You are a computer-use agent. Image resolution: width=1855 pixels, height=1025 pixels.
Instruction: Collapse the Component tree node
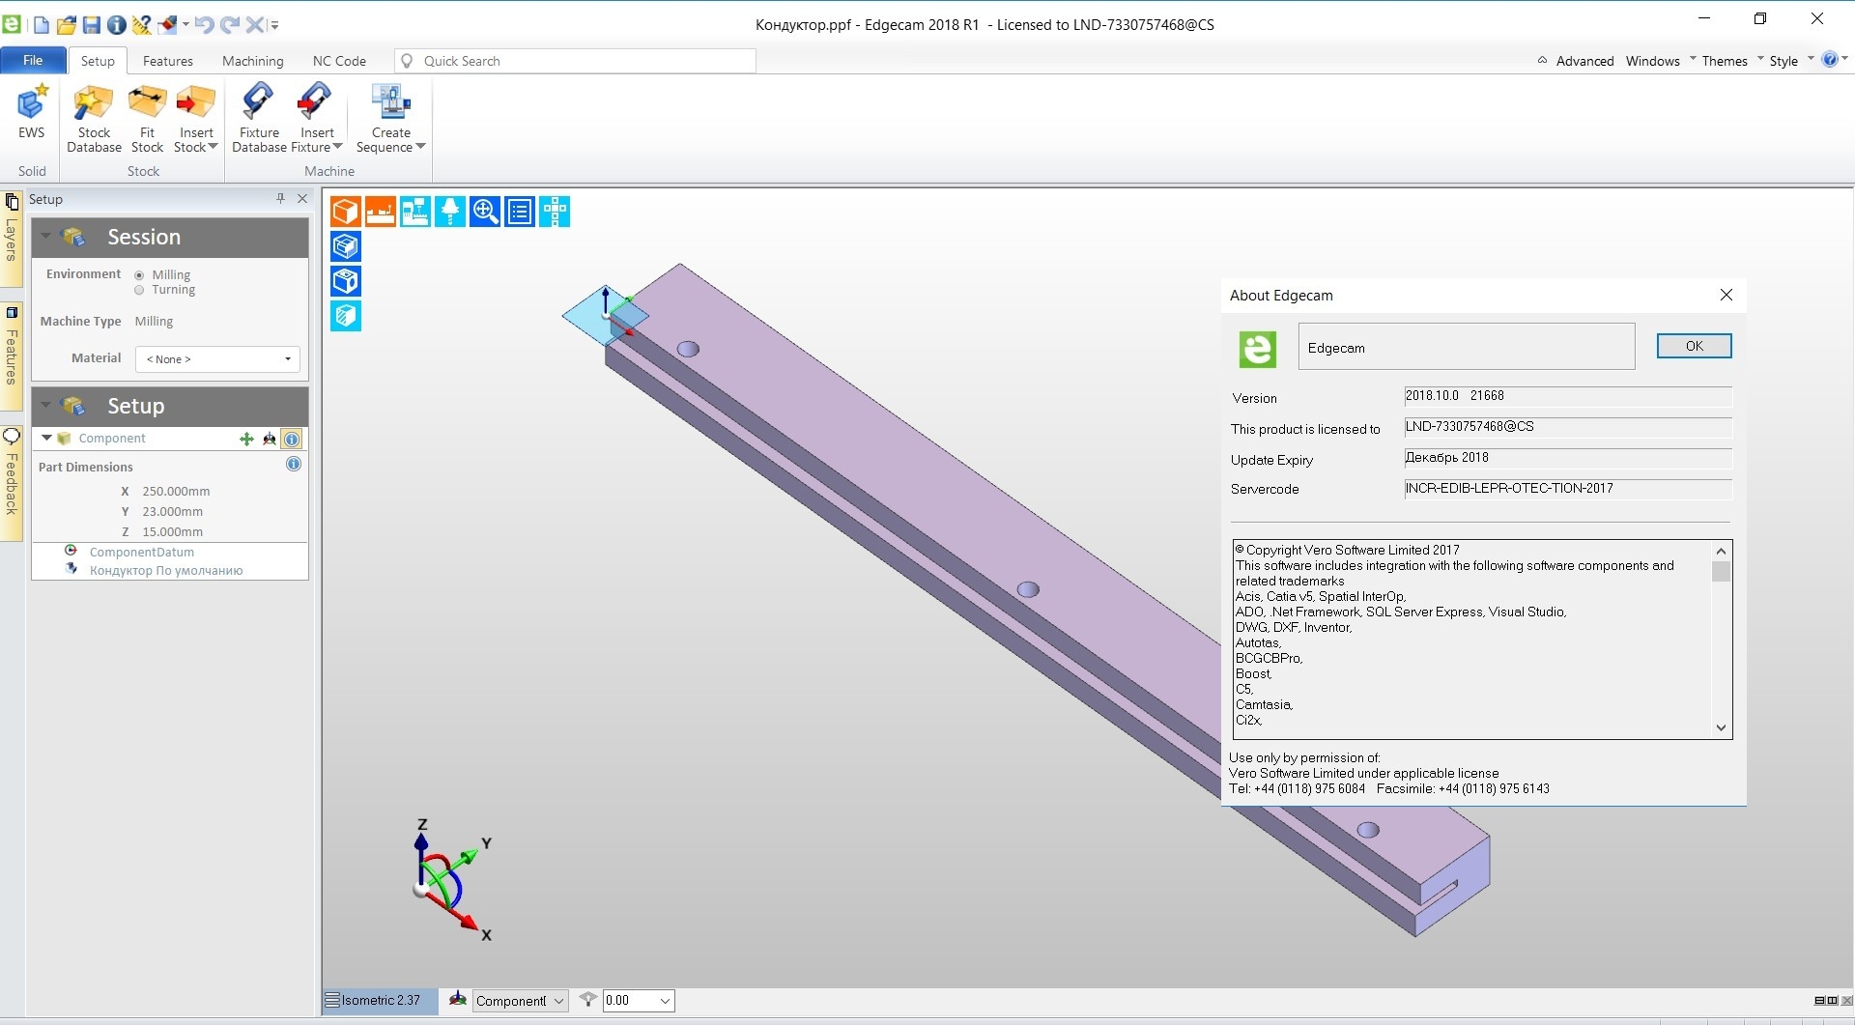(46, 438)
